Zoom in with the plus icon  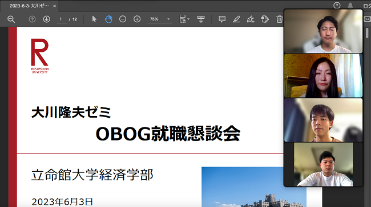[137, 19]
